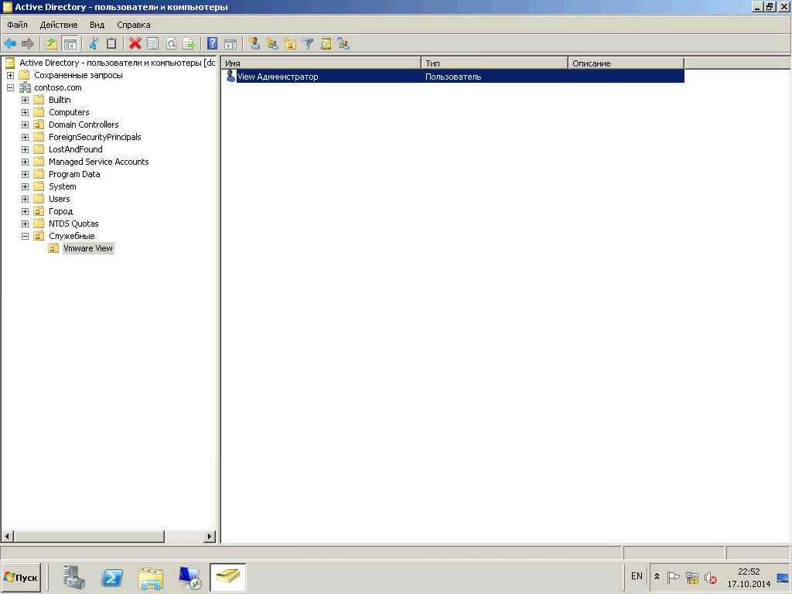This screenshot has width=792, height=594.
Task: Expand the Город organizational unit
Action: tap(25, 211)
